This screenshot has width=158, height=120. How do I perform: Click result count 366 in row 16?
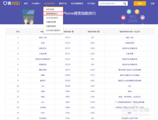(x=93, y=118)
